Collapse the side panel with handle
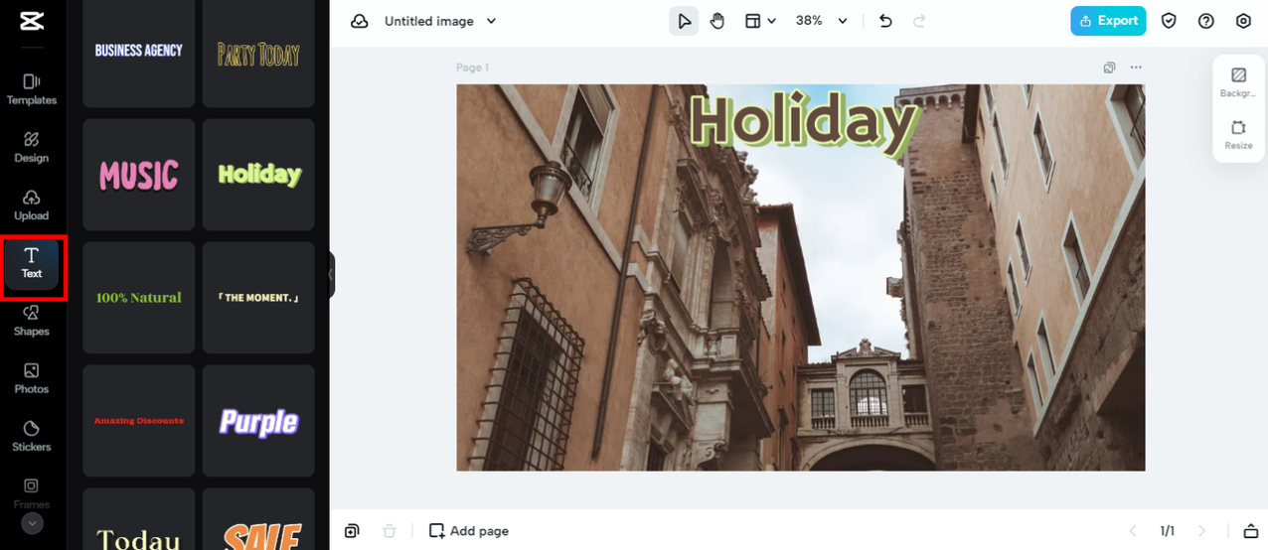1268x550 pixels. [332, 275]
